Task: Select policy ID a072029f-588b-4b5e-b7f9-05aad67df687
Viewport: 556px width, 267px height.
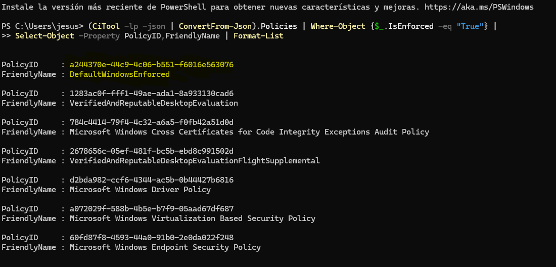Action: (x=152, y=208)
